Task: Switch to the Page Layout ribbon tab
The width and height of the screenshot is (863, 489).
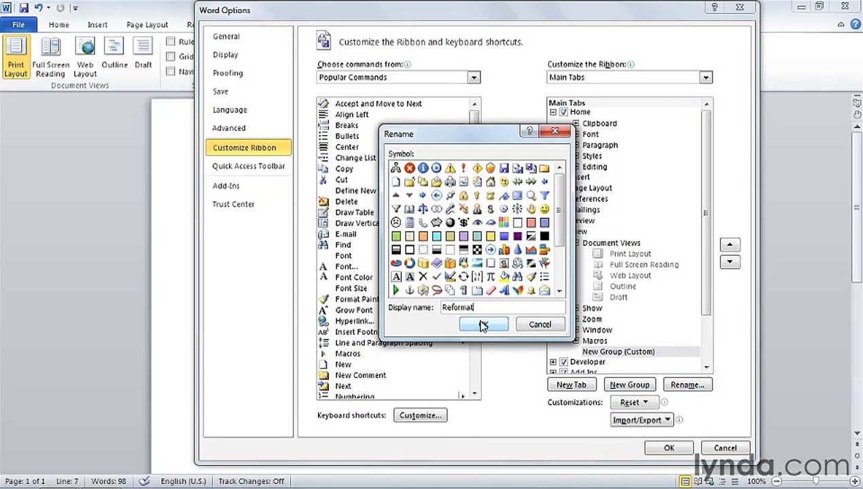Action: click(147, 24)
